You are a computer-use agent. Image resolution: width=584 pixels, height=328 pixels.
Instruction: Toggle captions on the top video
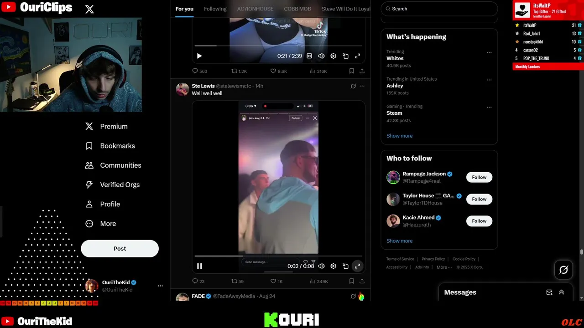pyautogui.click(x=309, y=56)
